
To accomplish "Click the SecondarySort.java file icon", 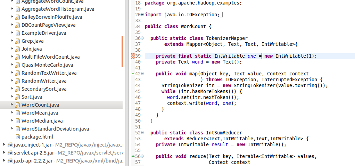I will pos(17,89).
